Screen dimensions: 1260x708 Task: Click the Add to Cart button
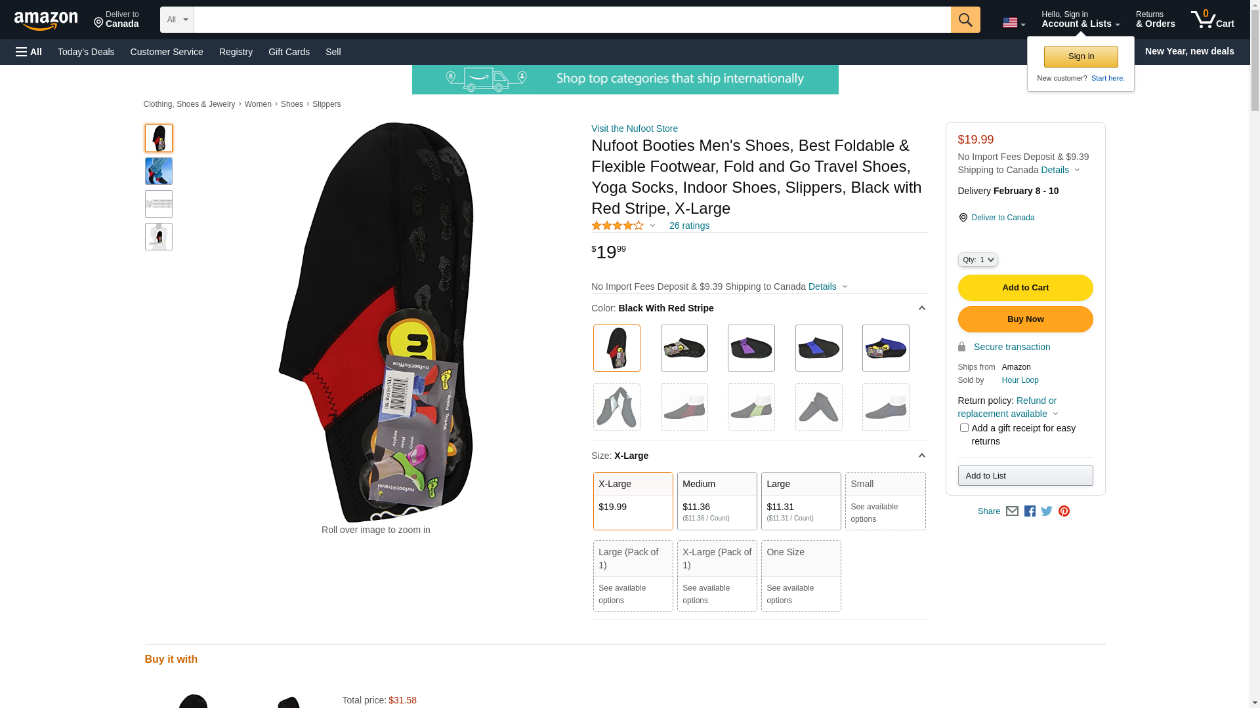coord(1025,288)
